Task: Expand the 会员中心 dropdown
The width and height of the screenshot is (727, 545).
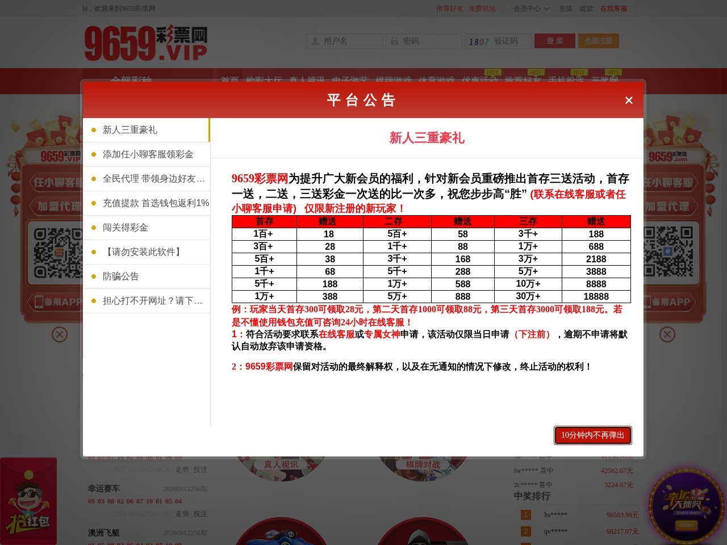Action: click(531, 9)
